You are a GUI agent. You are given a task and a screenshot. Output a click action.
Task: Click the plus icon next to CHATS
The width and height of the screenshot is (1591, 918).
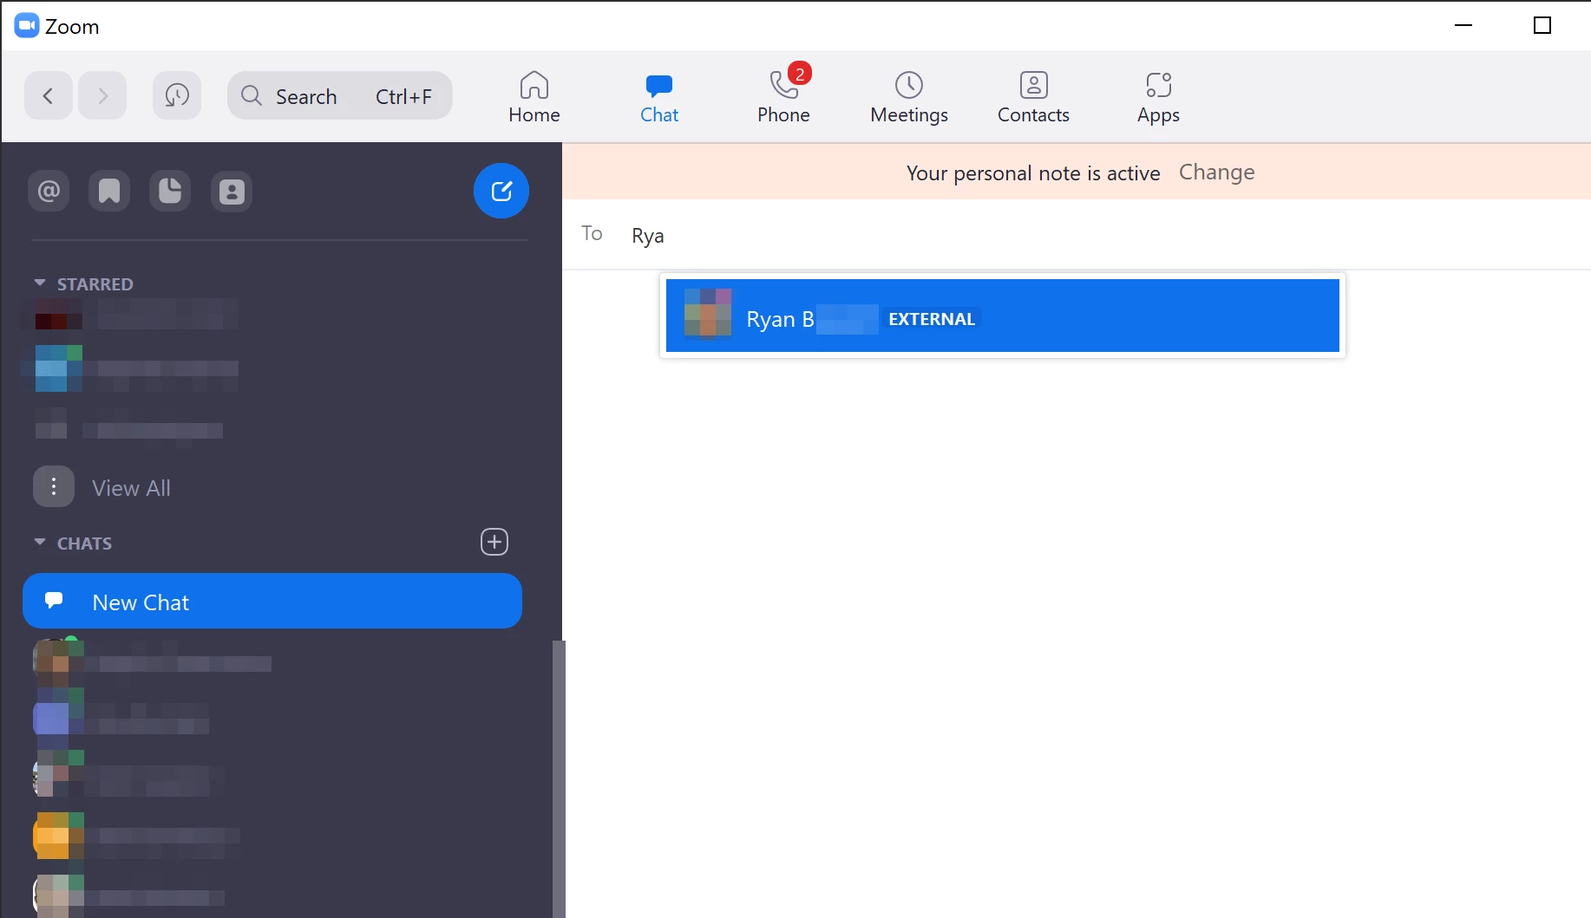click(494, 542)
